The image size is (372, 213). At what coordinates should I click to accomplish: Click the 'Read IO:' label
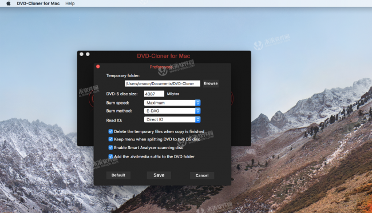(114, 120)
